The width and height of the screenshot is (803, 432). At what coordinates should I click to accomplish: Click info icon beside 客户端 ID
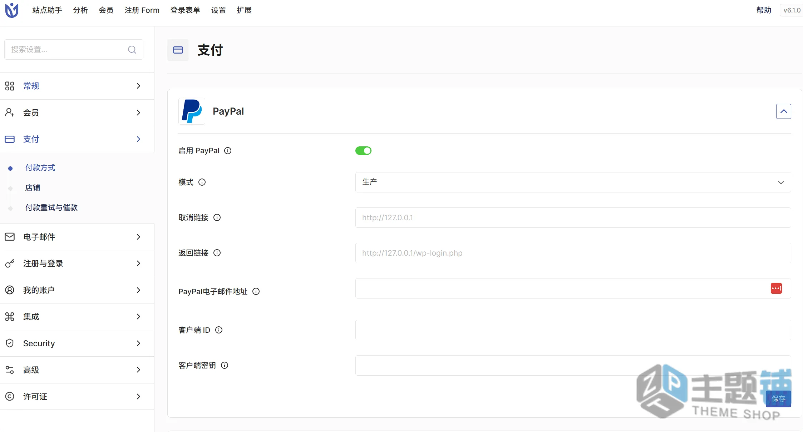(x=219, y=330)
